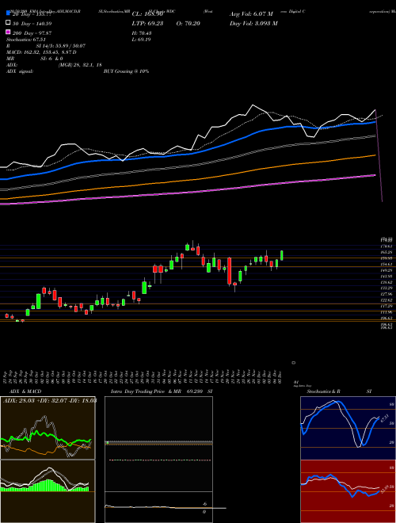Click the 'CL: 168.90' close value
The width and height of the screenshot is (396, 523).
pos(147,14)
